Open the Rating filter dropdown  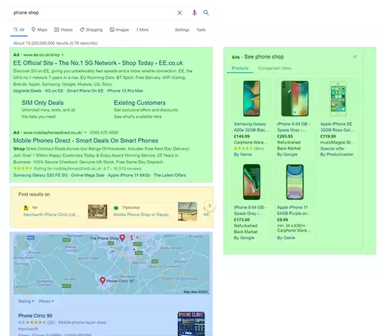coord(26,301)
